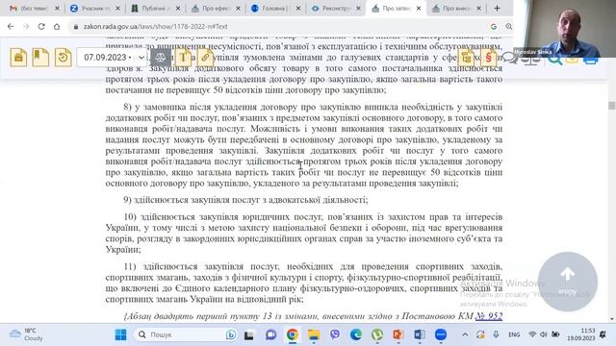Reload the current page
Screen dimensions: 616x346
pos(41,26)
